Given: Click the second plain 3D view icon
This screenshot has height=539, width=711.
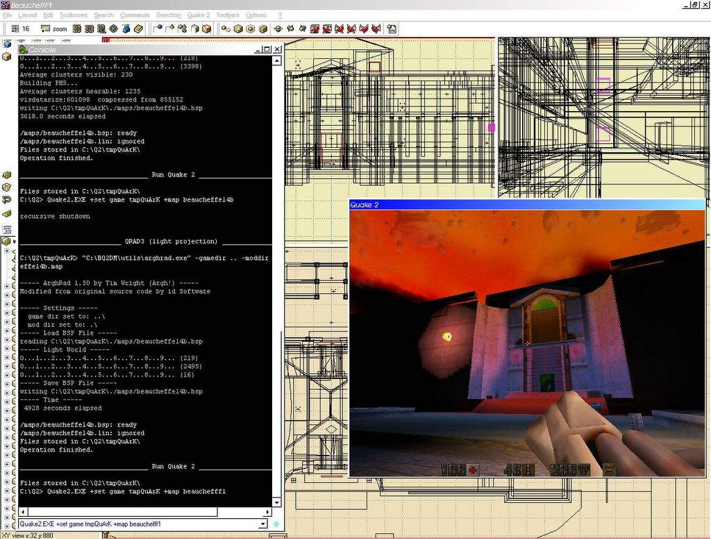Looking at the screenshot, I should (89, 28).
